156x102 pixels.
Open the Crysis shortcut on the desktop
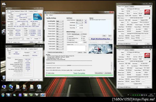[4, 32]
